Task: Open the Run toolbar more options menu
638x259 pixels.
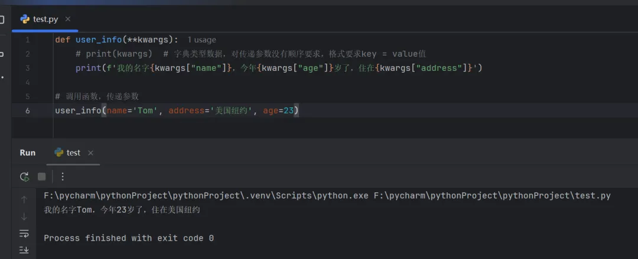Action: (63, 176)
